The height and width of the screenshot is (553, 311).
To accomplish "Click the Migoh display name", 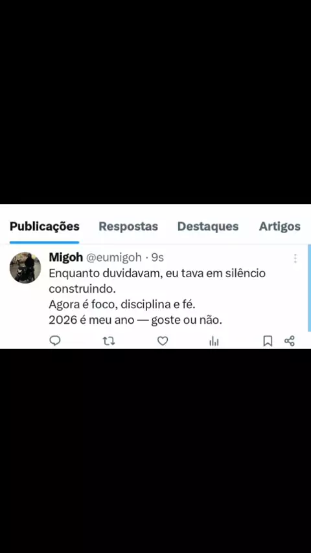I will 65,258.
